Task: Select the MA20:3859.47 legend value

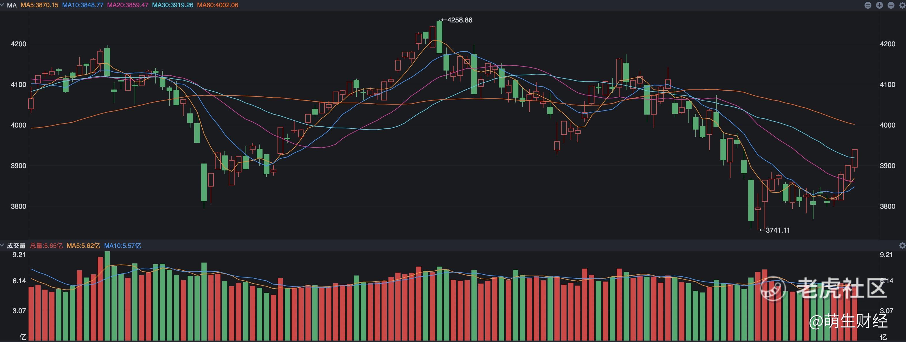Action: coord(128,5)
